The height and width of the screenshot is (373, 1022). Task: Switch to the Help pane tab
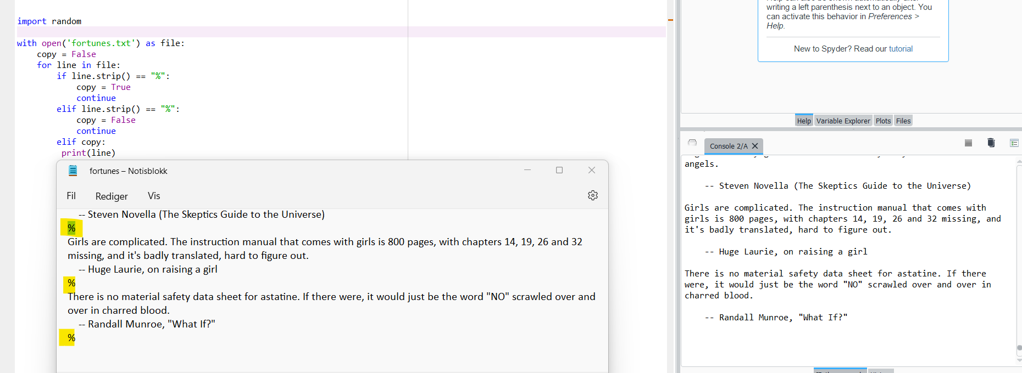804,121
